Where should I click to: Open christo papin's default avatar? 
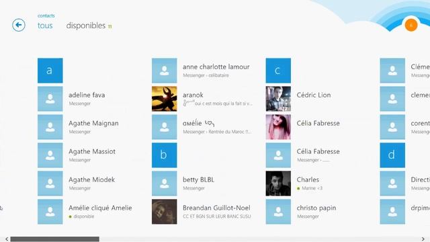[x=278, y=212]
